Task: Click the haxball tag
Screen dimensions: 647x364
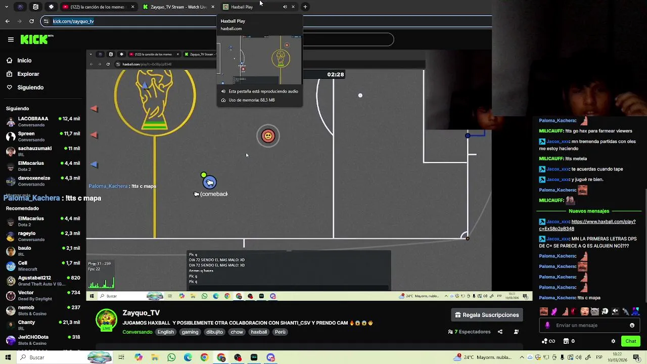Action: [x=259, y=332]
